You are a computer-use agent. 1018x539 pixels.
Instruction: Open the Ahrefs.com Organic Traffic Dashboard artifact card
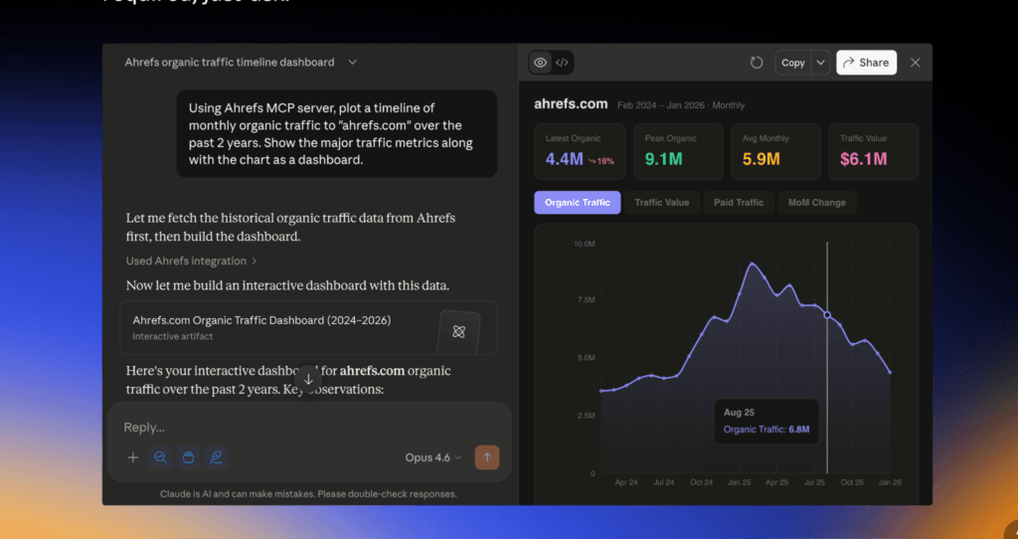308,328
